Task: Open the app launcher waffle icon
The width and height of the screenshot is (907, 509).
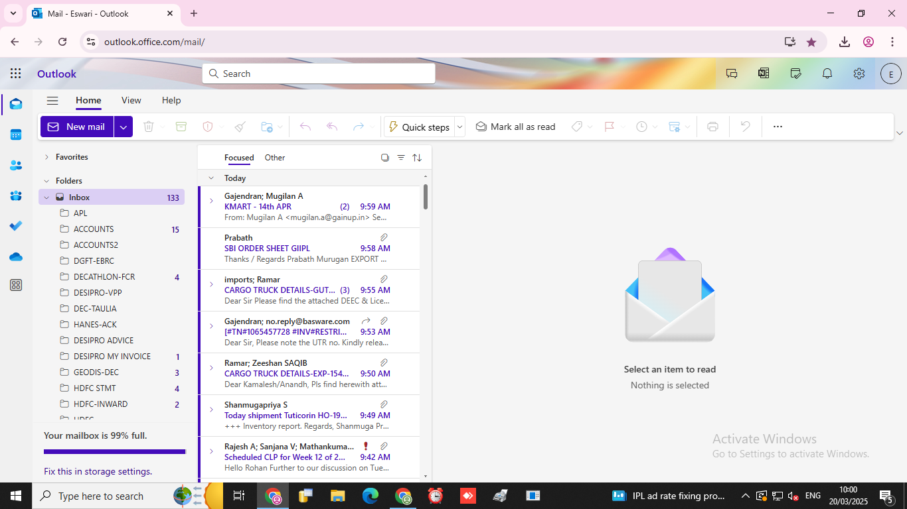Action: click(16, 74)
